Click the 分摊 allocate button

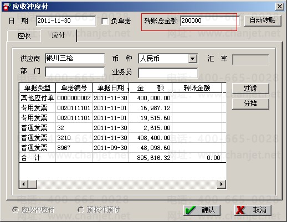250,104
